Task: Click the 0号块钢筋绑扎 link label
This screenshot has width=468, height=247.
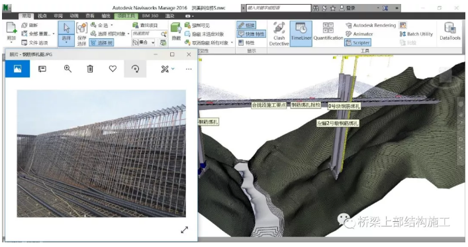Action: click(344, 106)
